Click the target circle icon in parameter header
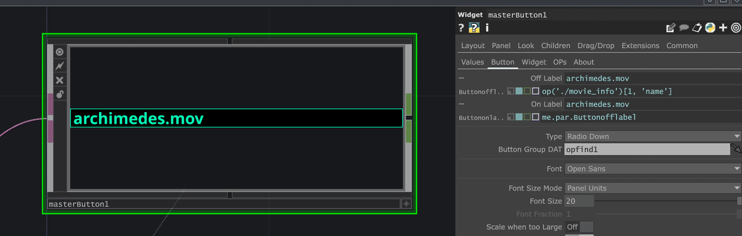 pyautogui.click(x=735, y=28)
